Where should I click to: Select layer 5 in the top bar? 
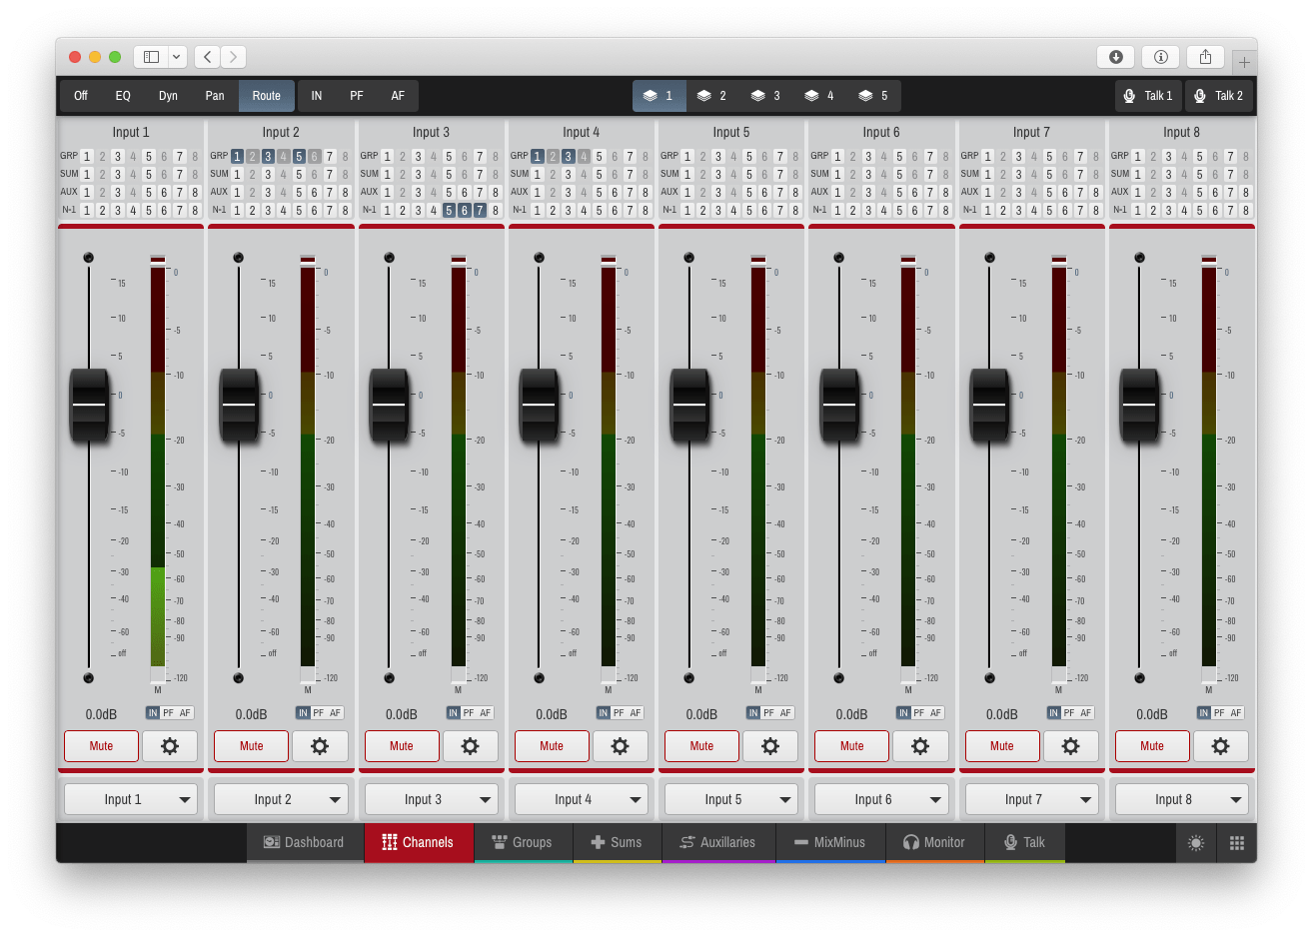[874, 96]
